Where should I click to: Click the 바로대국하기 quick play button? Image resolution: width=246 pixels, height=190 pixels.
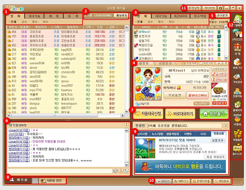(180, 114)
